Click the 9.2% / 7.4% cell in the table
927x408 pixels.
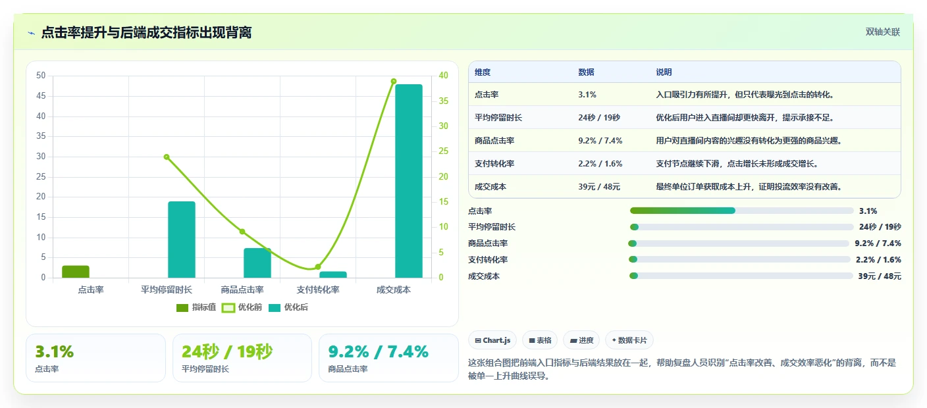600,141
